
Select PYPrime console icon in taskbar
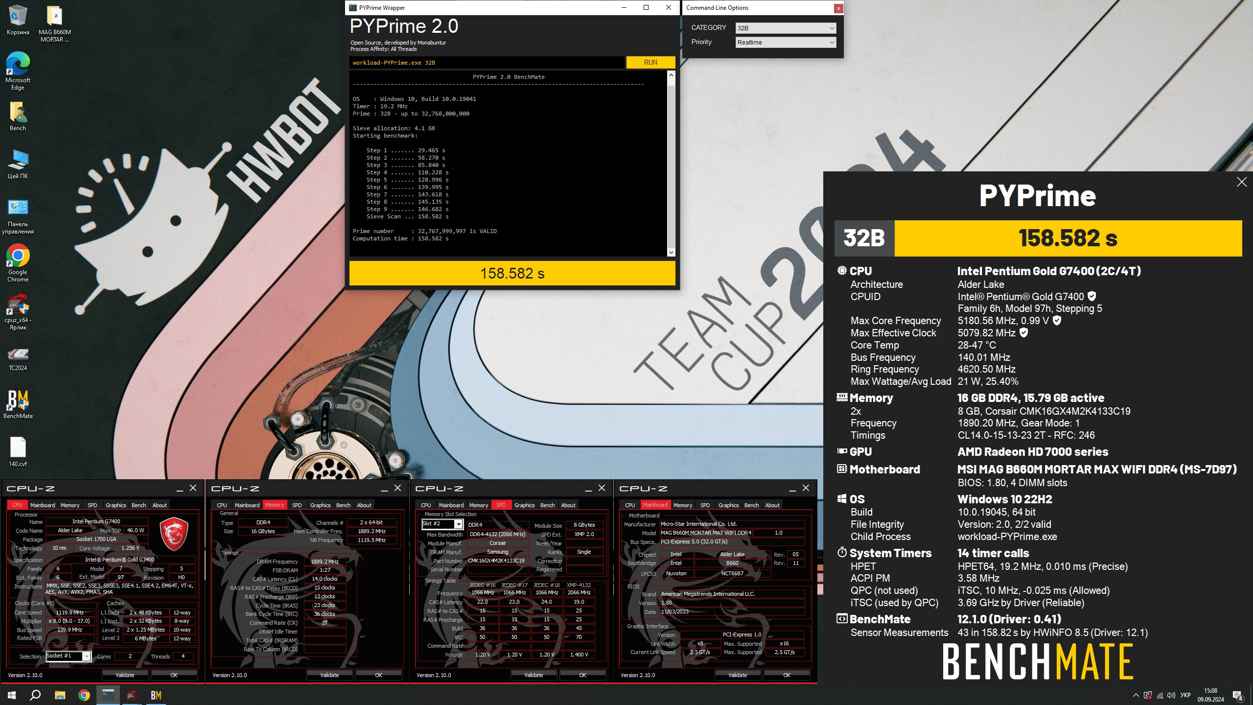108,695
